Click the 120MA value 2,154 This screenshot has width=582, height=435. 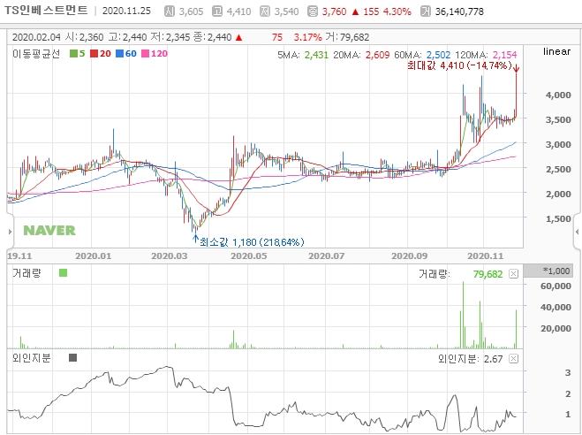[504, 55]
